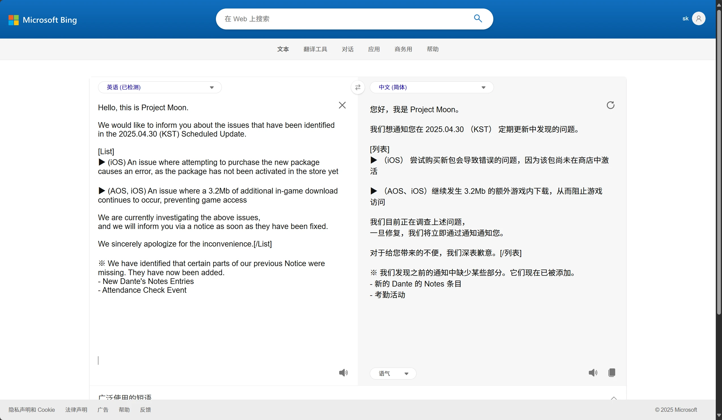Switch to the 翻译工具 tab

pyautogui.click(x=315, y=49)
